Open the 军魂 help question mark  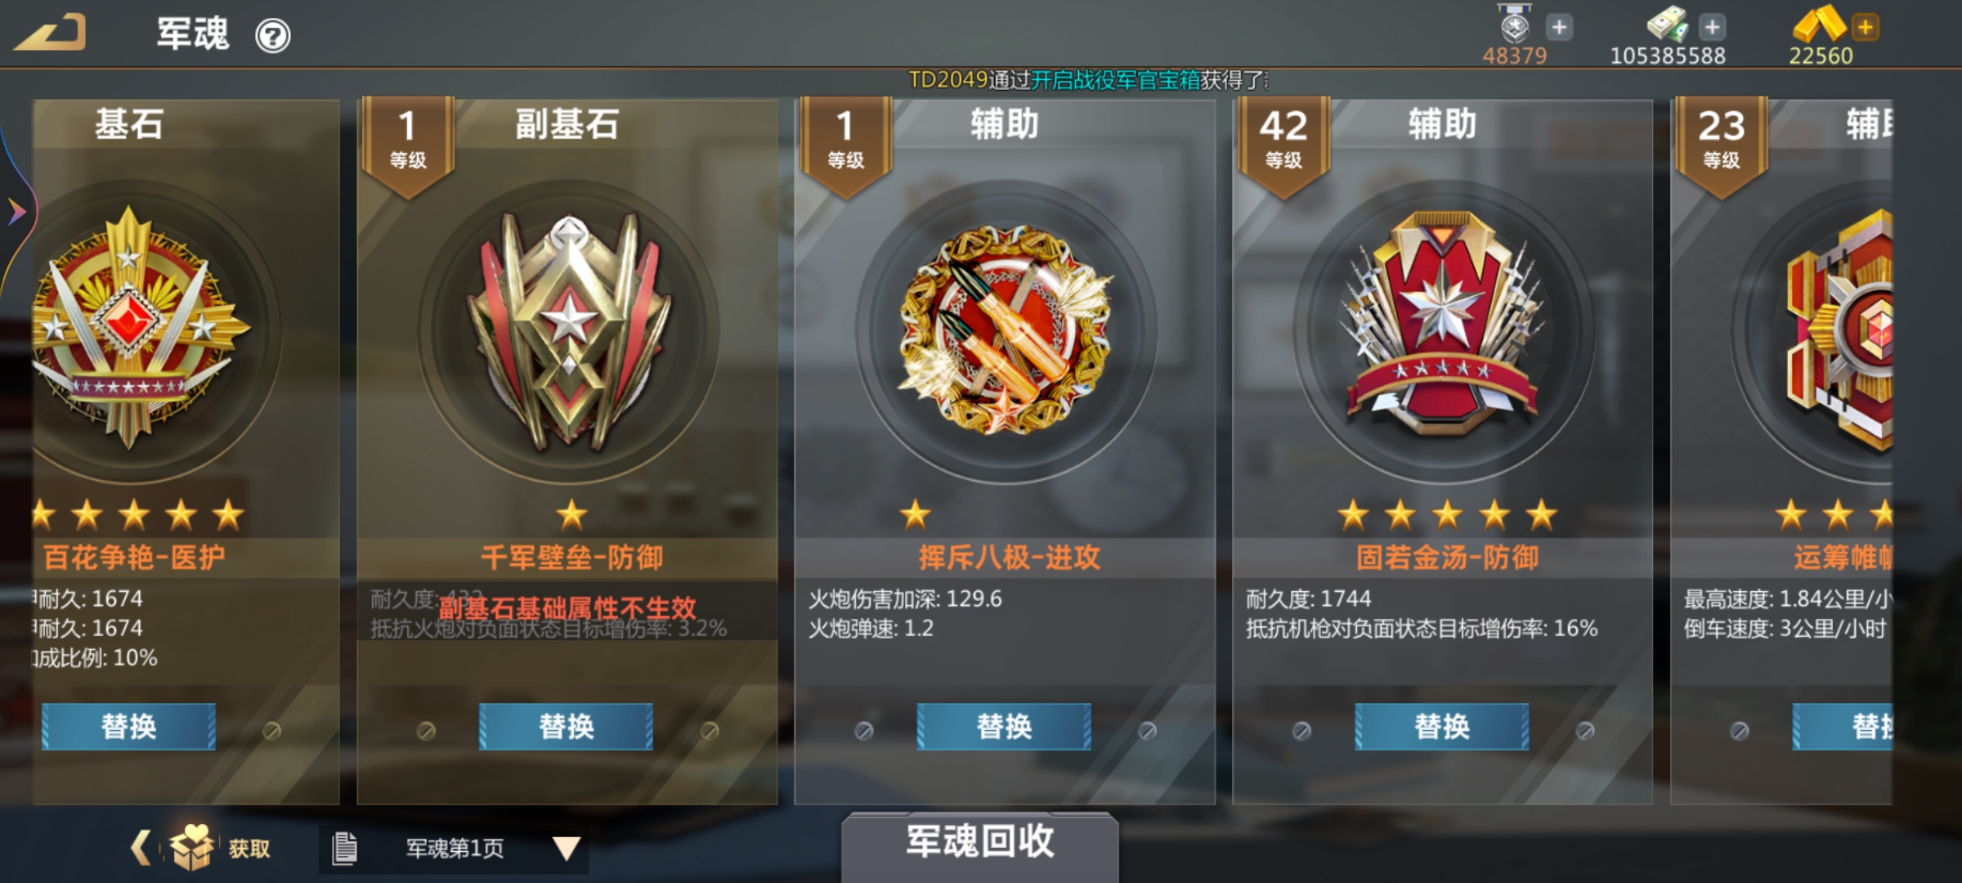272,36
